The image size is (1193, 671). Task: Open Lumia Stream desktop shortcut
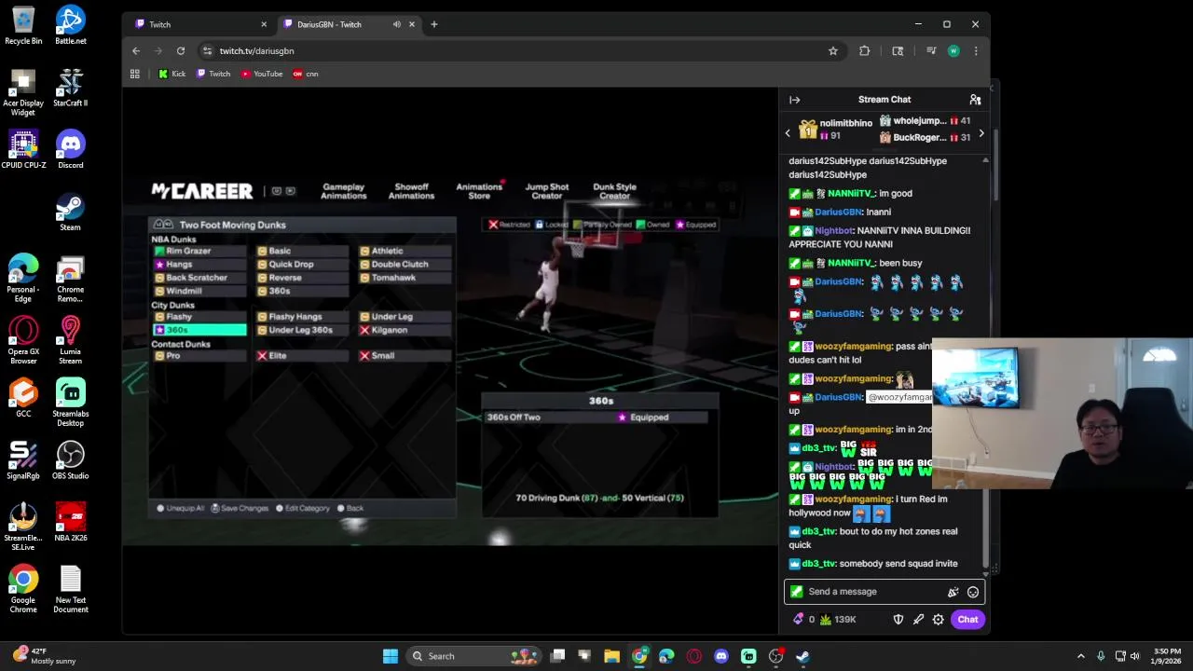(x=70, y=341)
